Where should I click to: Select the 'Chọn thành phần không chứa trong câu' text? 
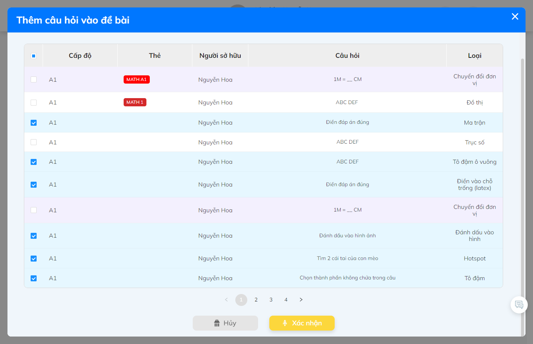347,278
